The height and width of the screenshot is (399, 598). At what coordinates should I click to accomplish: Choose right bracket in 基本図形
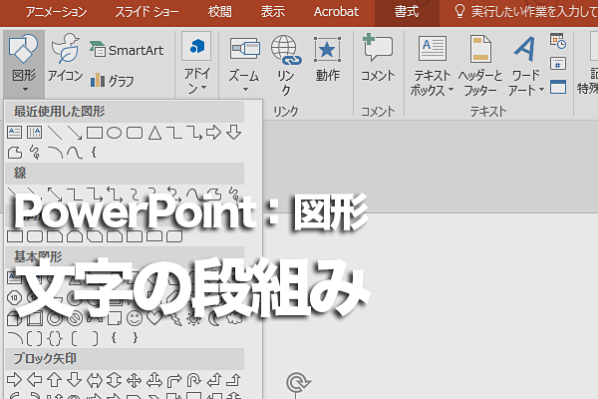click(x=95, y=338)
